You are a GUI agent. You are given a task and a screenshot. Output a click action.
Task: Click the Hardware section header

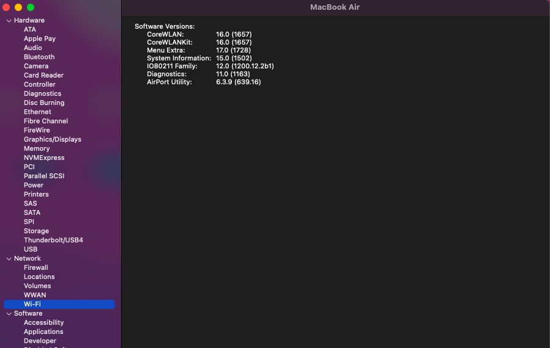pos(29,20)
